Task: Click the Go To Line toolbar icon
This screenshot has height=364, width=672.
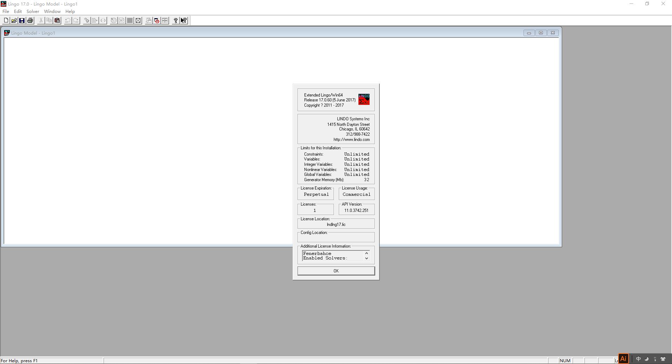Action: (x=95, y=21)
